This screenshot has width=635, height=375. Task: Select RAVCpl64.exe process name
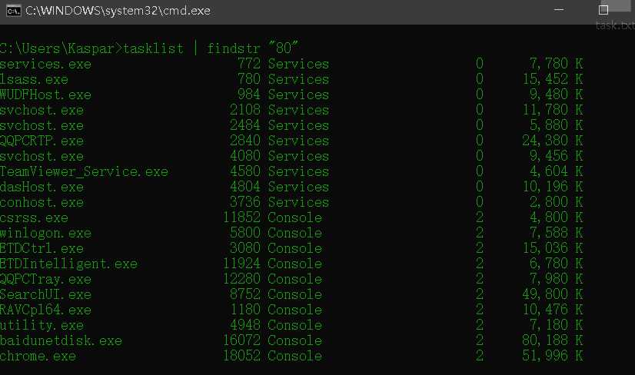pyautogui.click(x=46, y=310)
